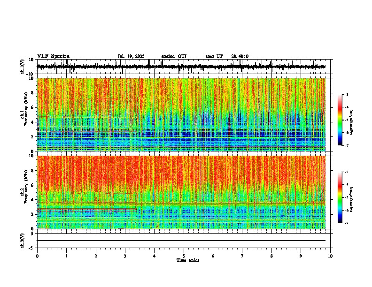Click the "8" time axis tick label
The image size is (372, 287).
pos(271,256)
